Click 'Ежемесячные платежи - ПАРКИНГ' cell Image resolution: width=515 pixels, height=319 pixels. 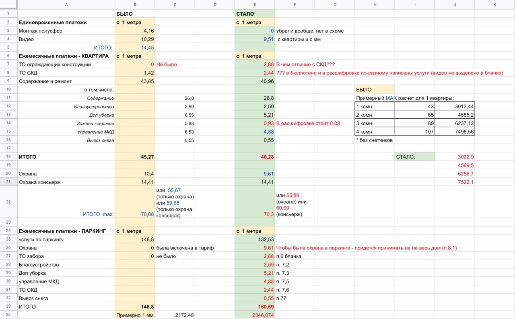pyautogui.click(x=66, y=231)
